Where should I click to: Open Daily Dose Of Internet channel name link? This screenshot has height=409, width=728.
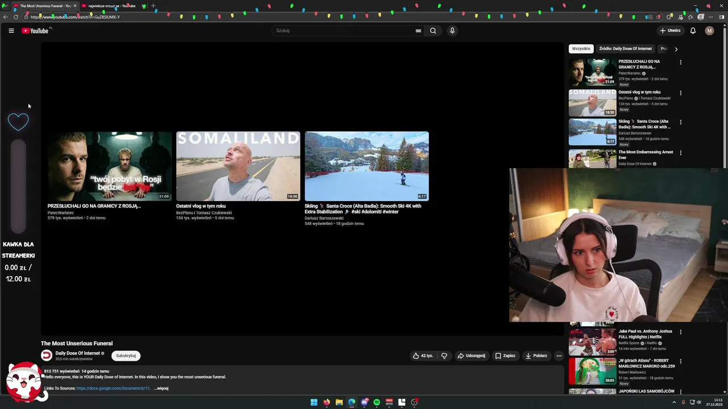click(77, 353)
